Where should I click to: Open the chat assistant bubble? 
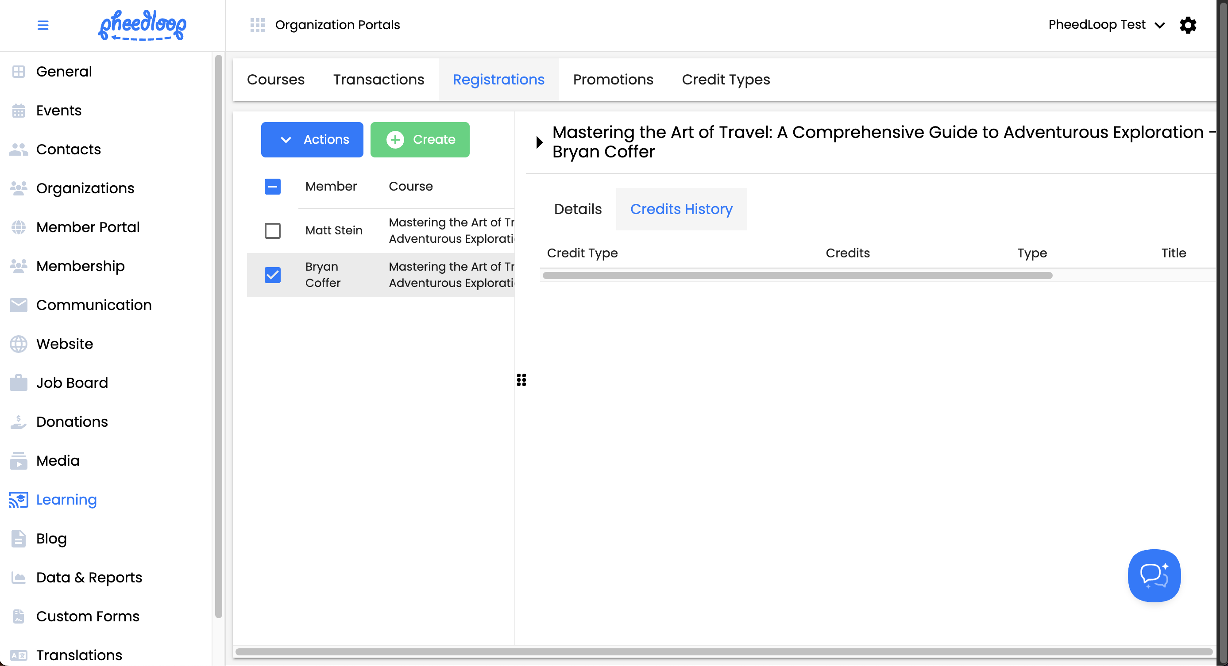pos(1154,575)
